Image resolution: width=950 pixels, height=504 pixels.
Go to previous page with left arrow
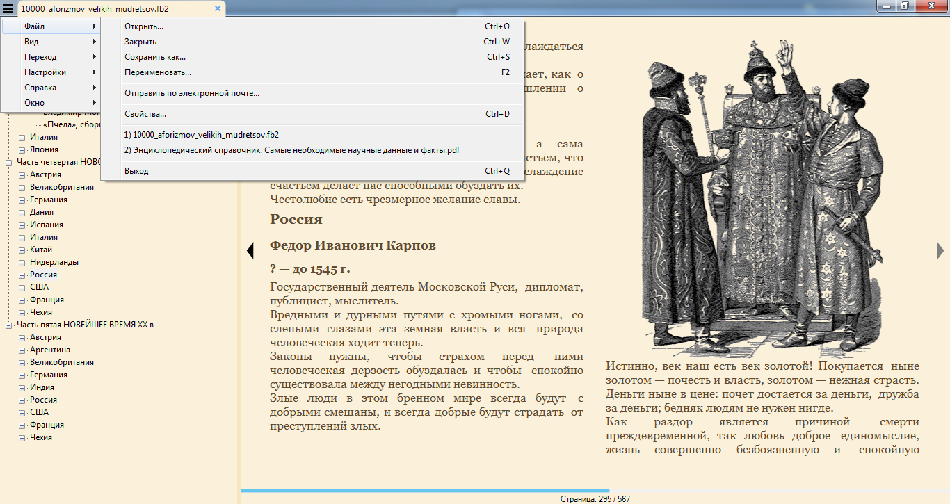(250, 250)
